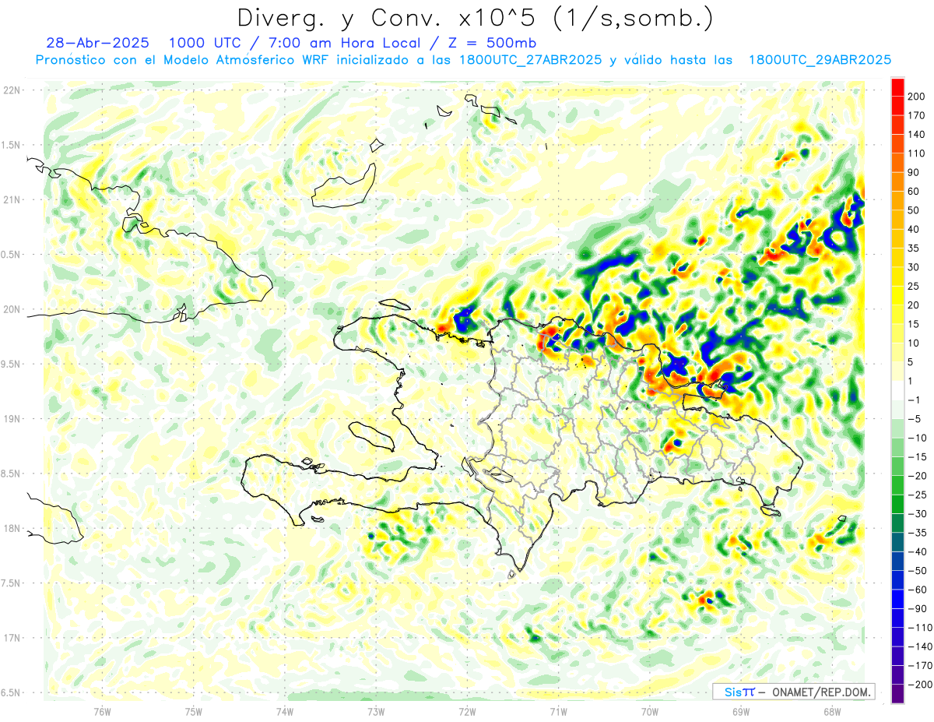The image size is (934, 722).
Task: Click the '68W' longitude label
Action: point(832,711)
